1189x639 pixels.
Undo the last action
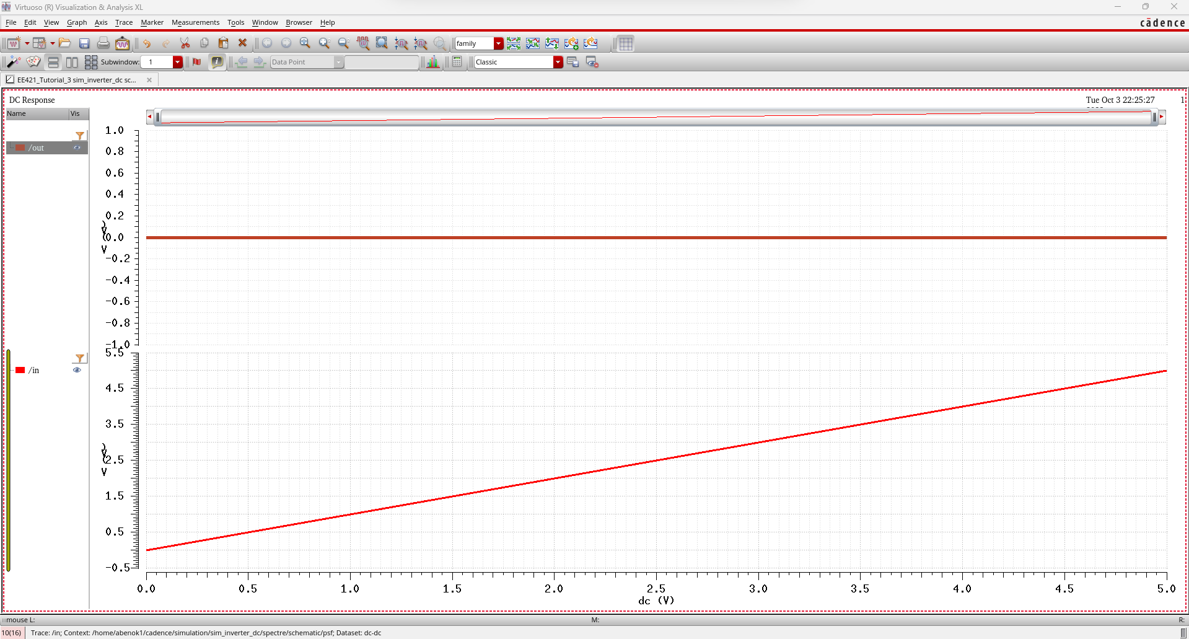pos(147,43)
